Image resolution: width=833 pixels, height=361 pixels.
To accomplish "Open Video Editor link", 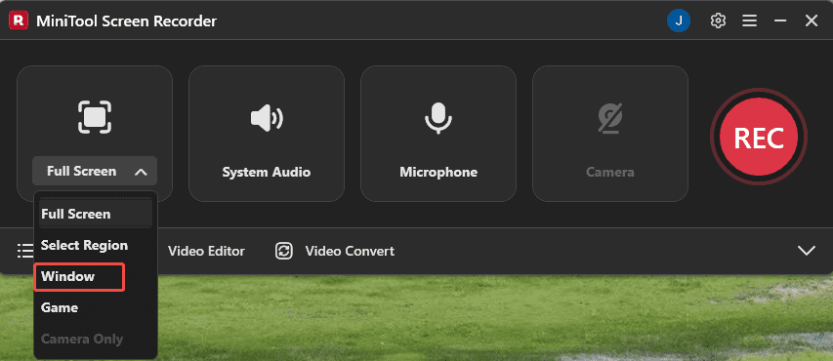I will click(206, 251).
